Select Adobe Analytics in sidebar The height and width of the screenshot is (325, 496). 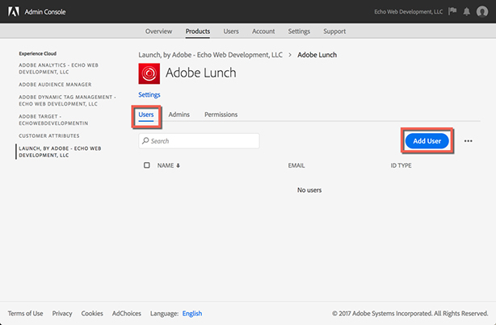click(x=58, y=69)
